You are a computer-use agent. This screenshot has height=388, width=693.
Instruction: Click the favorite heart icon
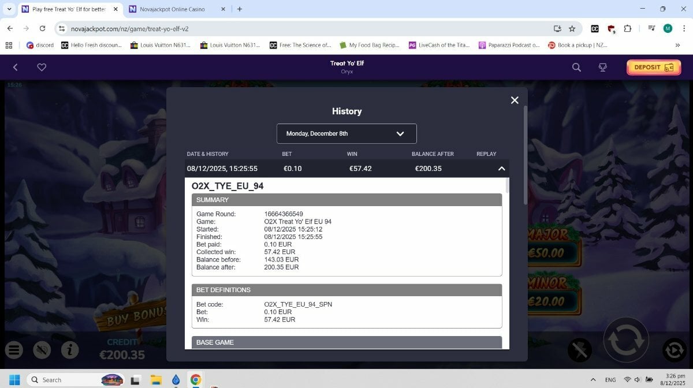tap(42, 67)
